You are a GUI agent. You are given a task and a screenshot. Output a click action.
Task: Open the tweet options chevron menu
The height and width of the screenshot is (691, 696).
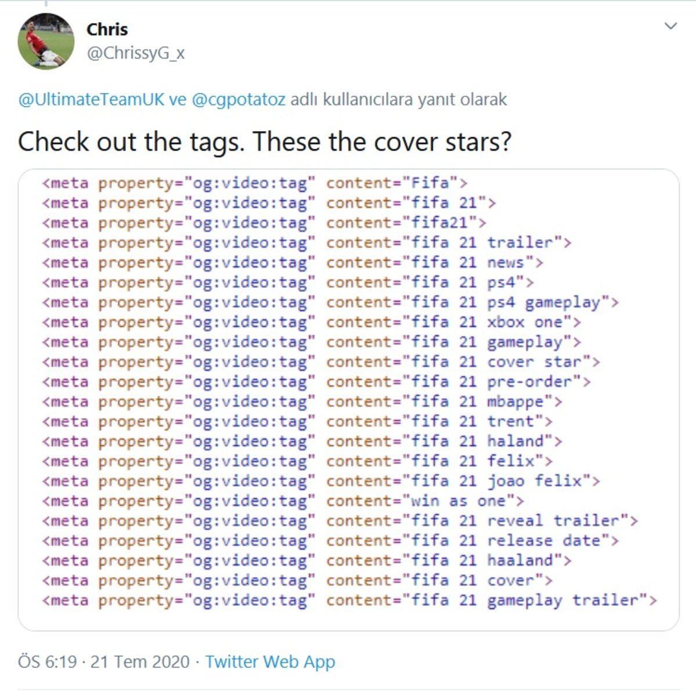tap(670, 26)
